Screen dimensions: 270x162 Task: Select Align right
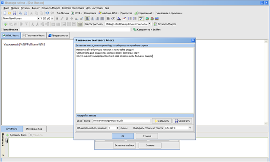tap(97, 19)
